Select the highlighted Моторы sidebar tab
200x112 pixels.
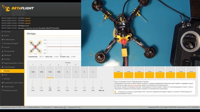(12, 71)
